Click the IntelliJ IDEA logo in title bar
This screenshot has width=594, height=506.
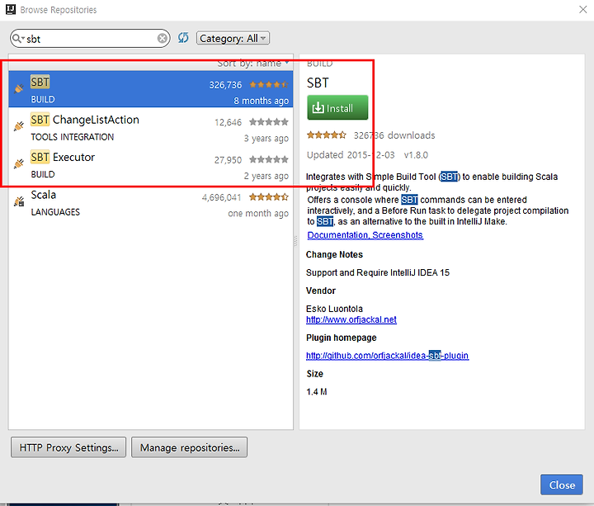[11, 9]
